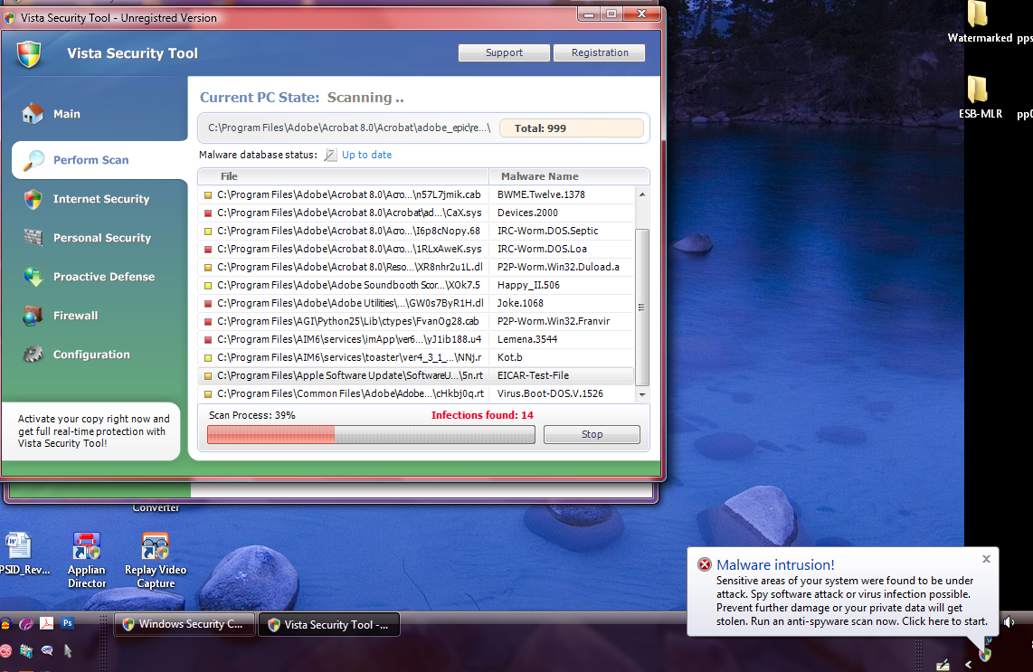The width and height of the screenshot is (1033, 672).
Task: Click the Proactive Defense green arrow icon
Action: 33,277
